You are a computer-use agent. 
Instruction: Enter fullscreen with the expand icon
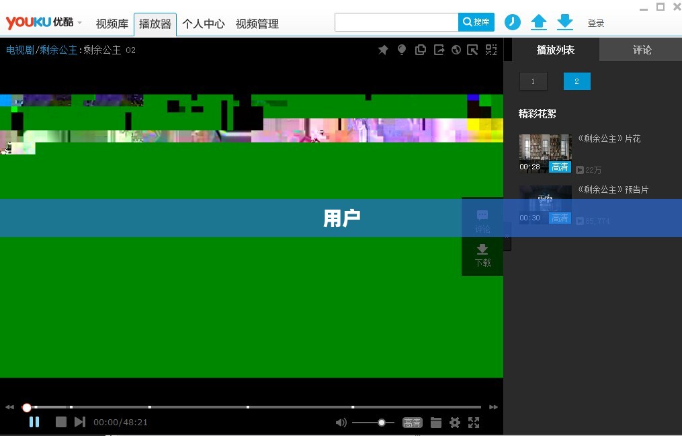point(474,422)
